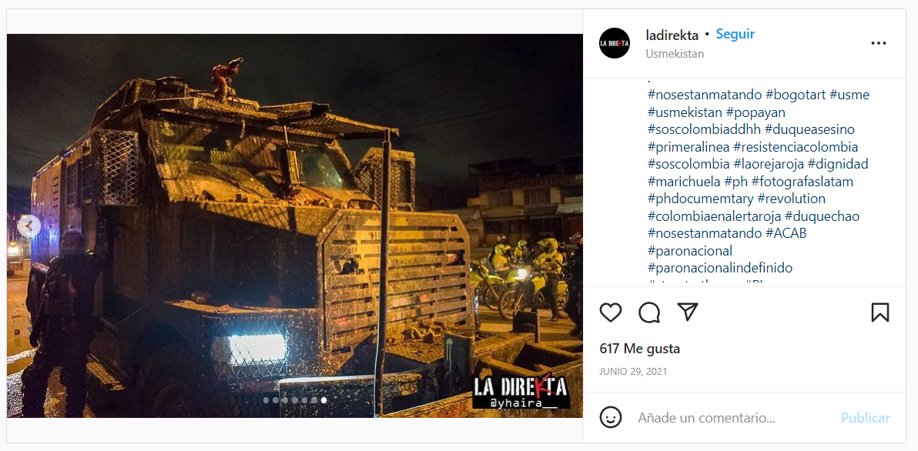Click Publicar to post comment

pyautogui.click(x=866, y=418)
